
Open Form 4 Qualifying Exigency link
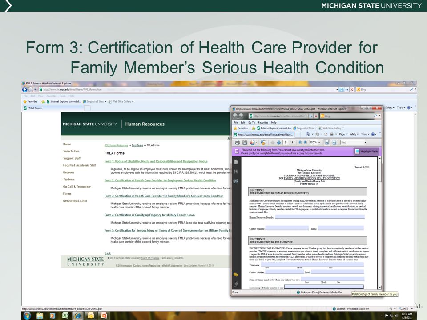149,215
